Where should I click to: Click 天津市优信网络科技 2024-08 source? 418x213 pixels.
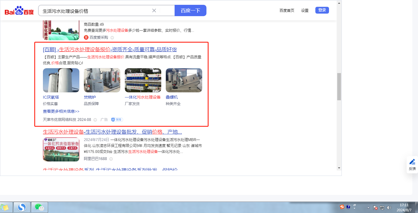click(67, 120)
